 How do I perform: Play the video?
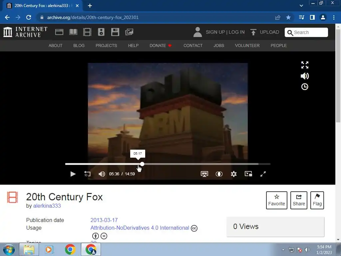(73, 174)
